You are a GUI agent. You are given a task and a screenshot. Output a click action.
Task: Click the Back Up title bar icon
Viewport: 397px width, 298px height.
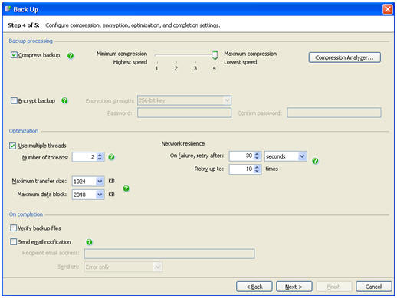(x=8, y=9)
